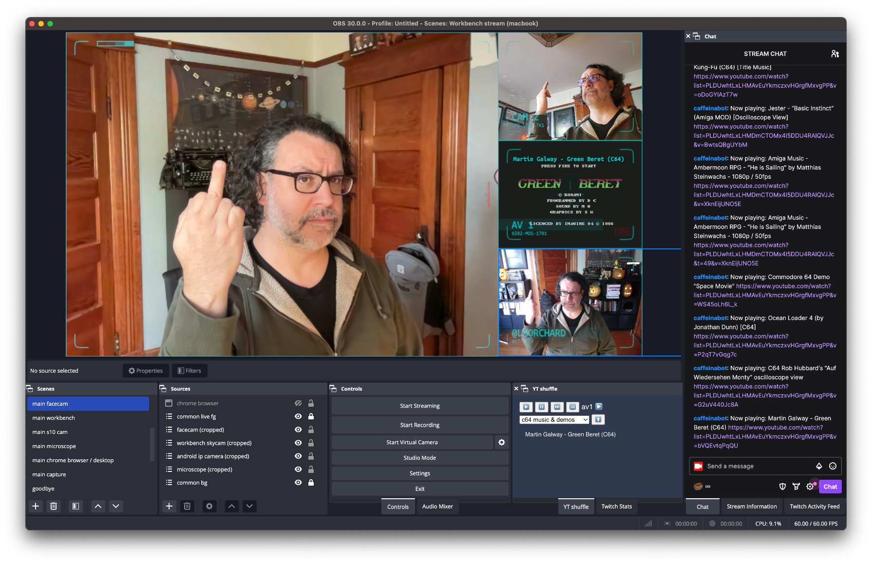Switch to the Audio Mixer tab
Image resolution: width=872 pixels, height=564 pixels.
click(437, 507)
